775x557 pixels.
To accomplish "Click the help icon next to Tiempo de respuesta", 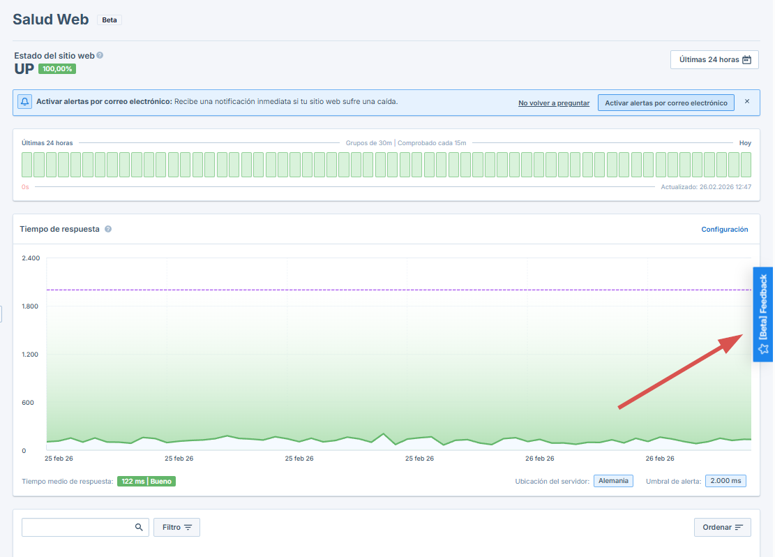I will point(108,229).
